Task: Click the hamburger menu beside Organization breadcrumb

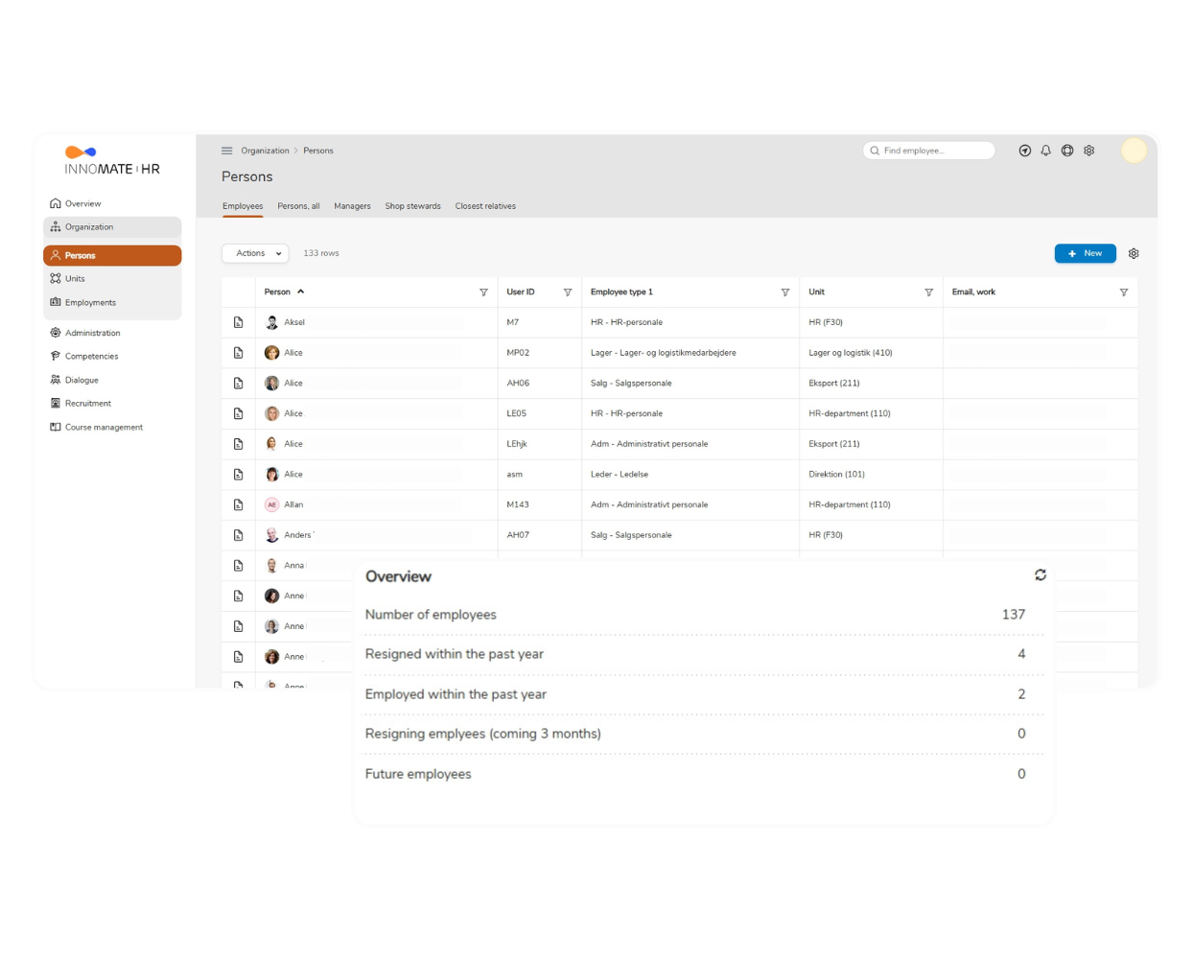Action: click(227, 151)
